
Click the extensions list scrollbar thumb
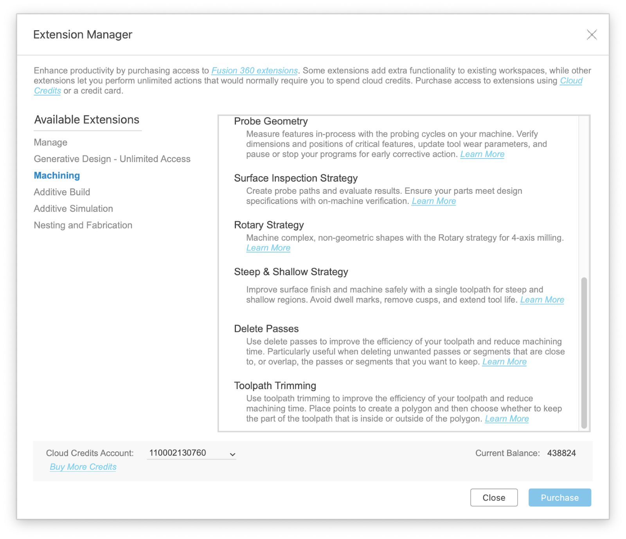584,352
